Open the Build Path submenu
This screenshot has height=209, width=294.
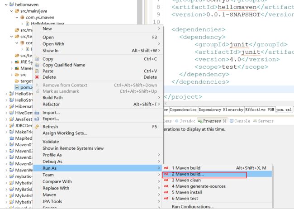98,98
